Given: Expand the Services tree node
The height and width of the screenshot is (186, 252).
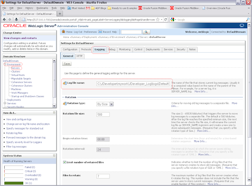Looking at the screenshot, I should pos(5,103).
